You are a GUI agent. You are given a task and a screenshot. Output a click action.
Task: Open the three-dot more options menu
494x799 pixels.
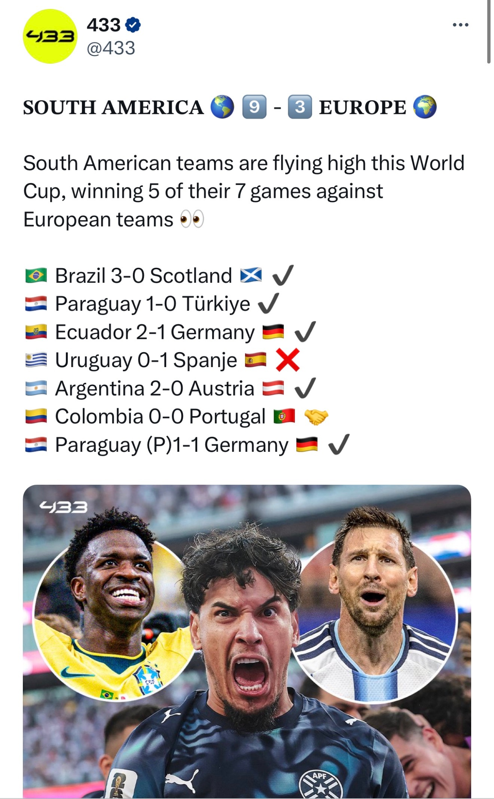pyautogui.click(x=460, y=25)
